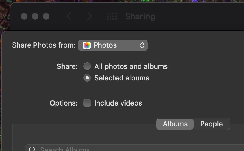Enable the Include videos checkbox

[x=87, y=103]
